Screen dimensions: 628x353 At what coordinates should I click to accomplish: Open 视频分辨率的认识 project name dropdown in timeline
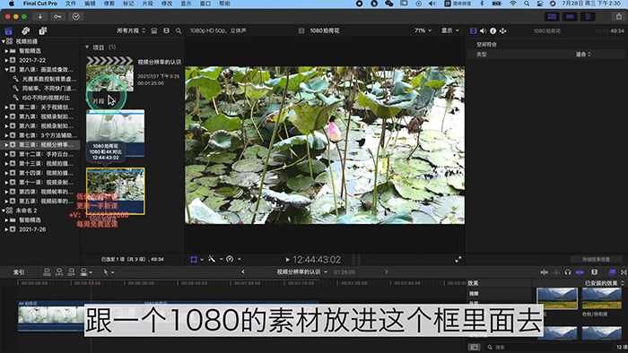coord(302,271)
